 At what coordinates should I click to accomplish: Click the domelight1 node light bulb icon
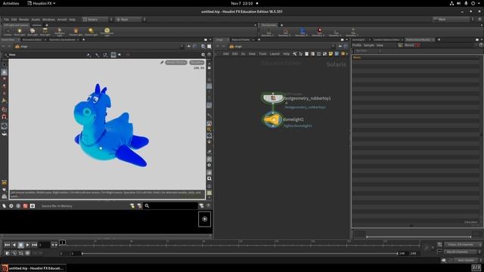click(272, 119)
